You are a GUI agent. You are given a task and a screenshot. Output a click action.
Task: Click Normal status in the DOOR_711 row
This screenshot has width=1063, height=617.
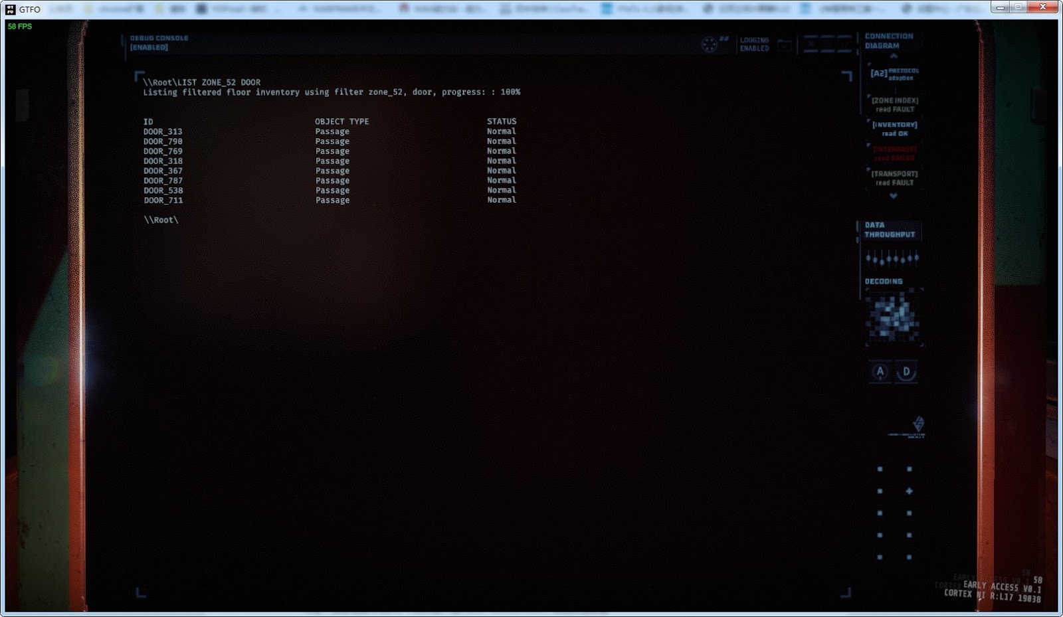tap(502, 200)
